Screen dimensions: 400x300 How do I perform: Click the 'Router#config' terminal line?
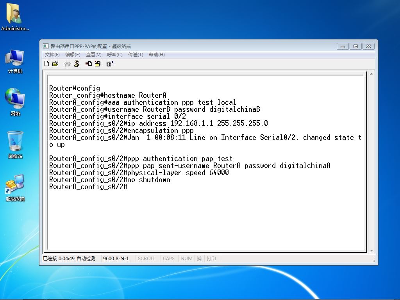coord(75,88)
